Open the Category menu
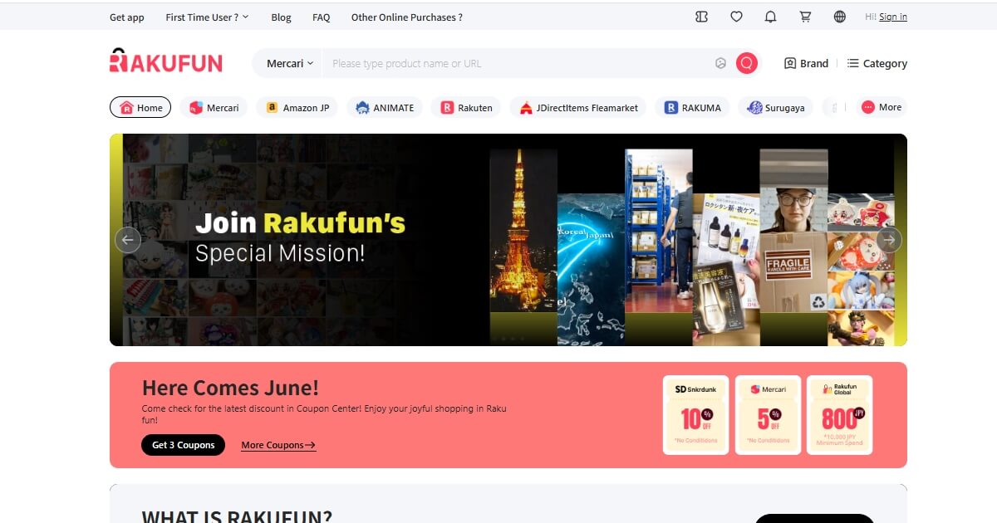 [877, 63]
